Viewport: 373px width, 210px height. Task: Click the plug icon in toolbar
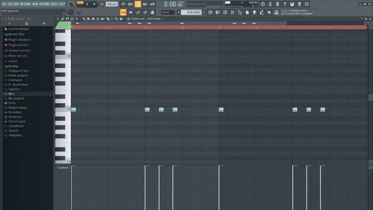(x=255, y=12)
